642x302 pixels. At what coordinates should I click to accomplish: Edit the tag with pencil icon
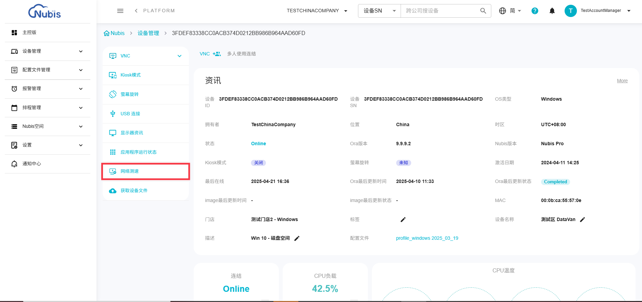(x=403, y=220)
